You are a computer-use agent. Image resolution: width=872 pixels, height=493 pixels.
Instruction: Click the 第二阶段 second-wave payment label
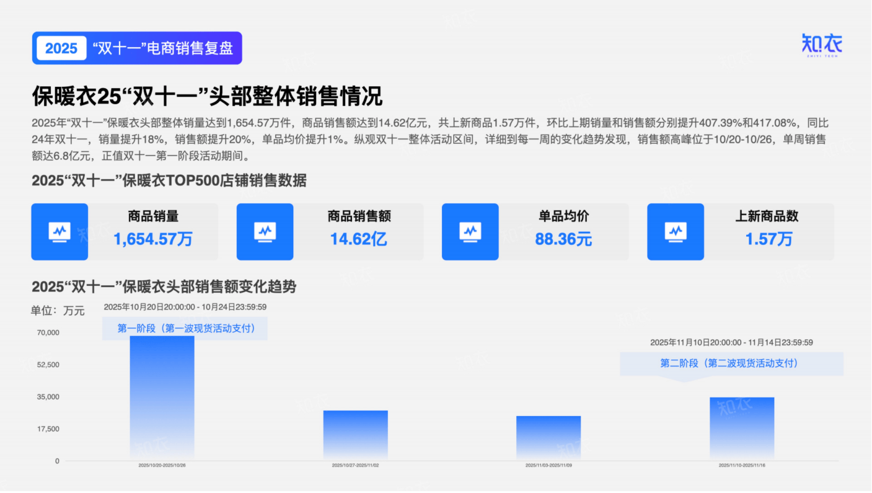(x=731, y=363)
